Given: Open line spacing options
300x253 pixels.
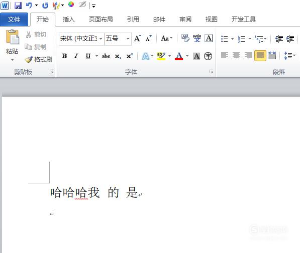Looking at the screenshot, I should (x=290, y=56).
